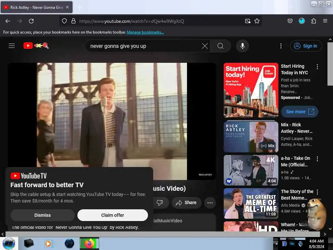Open YouTube settings three-dot menu
This screenshot has width=333, height=250.
pos(281,46)
